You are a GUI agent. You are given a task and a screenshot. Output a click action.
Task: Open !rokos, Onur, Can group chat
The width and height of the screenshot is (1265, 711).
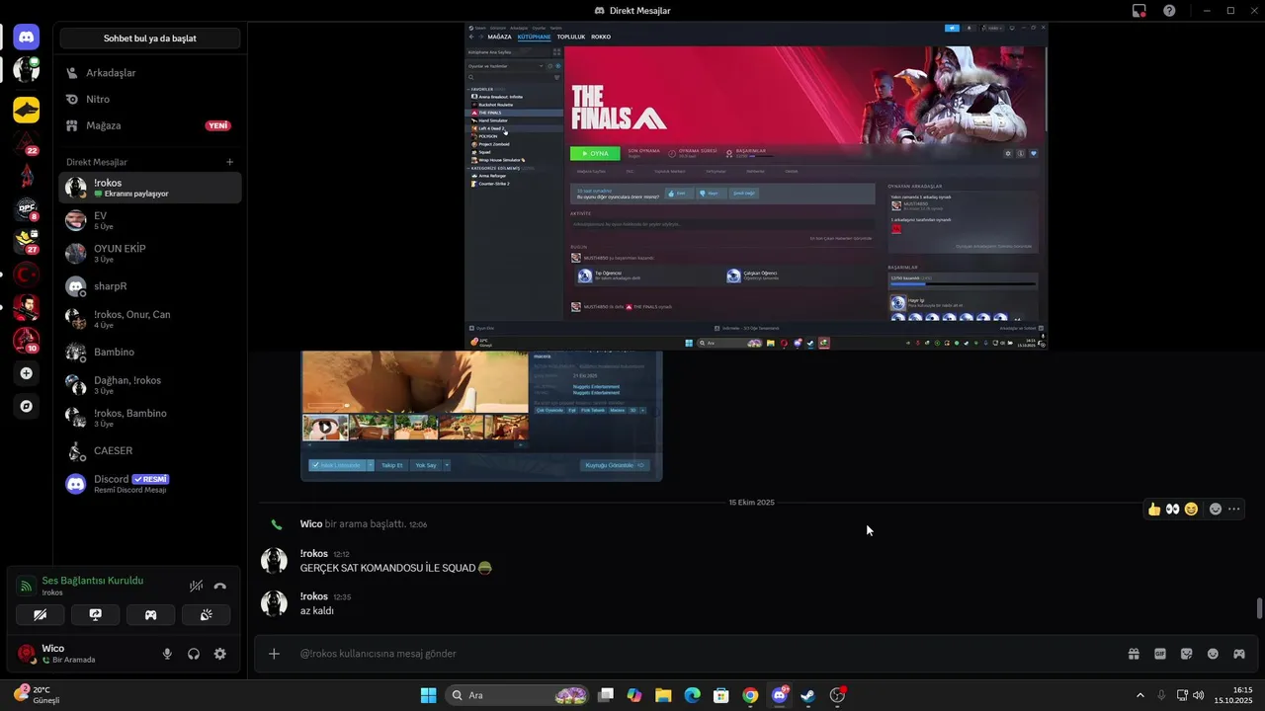(x=150, y=319)
